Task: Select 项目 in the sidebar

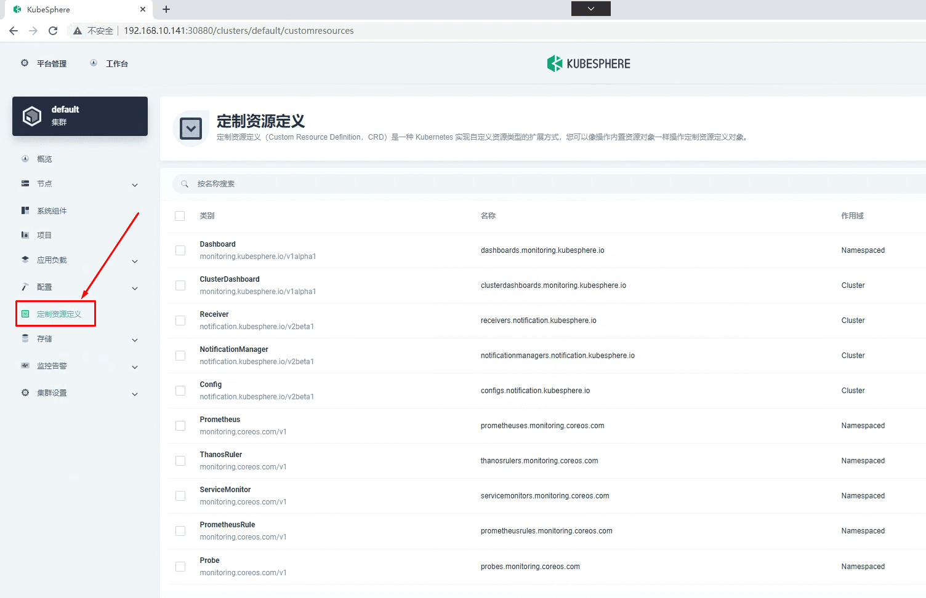Action: pos(44,235)
